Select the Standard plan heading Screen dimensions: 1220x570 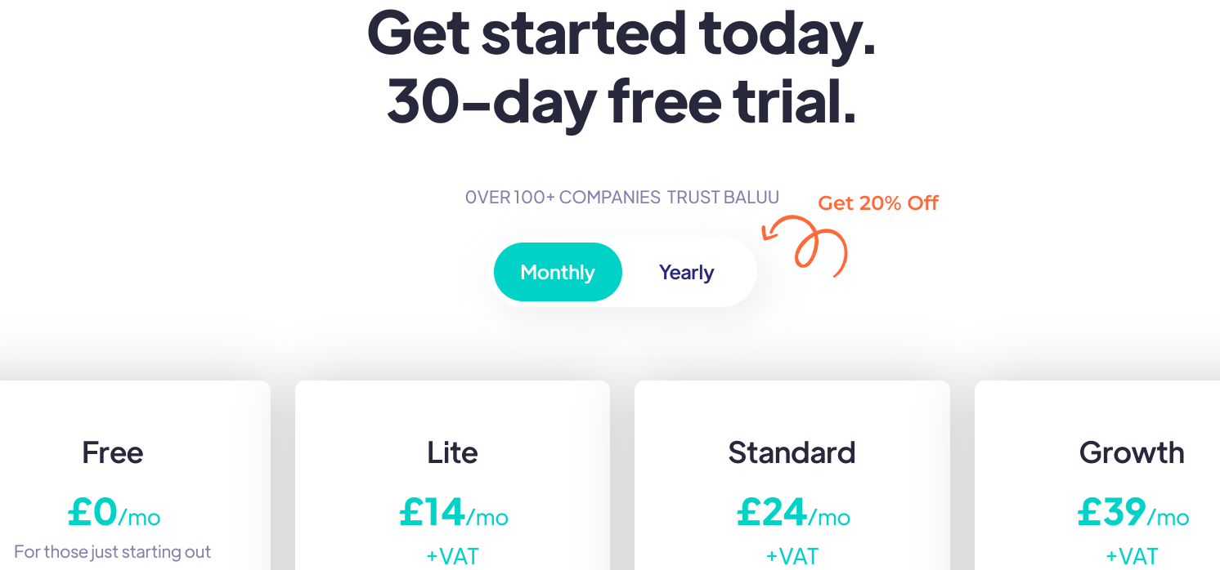click(x=792, y=452)
